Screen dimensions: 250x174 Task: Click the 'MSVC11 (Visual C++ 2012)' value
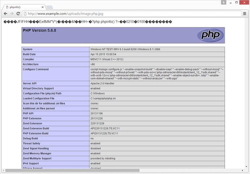click(107, 59)
